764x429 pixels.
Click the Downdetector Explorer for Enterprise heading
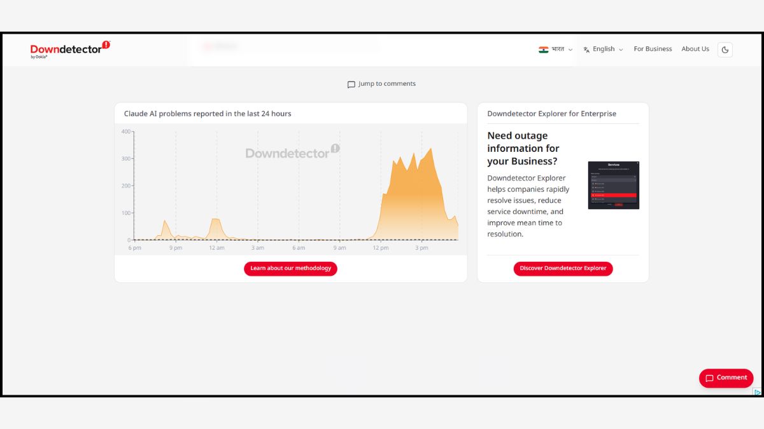[551, 114]
